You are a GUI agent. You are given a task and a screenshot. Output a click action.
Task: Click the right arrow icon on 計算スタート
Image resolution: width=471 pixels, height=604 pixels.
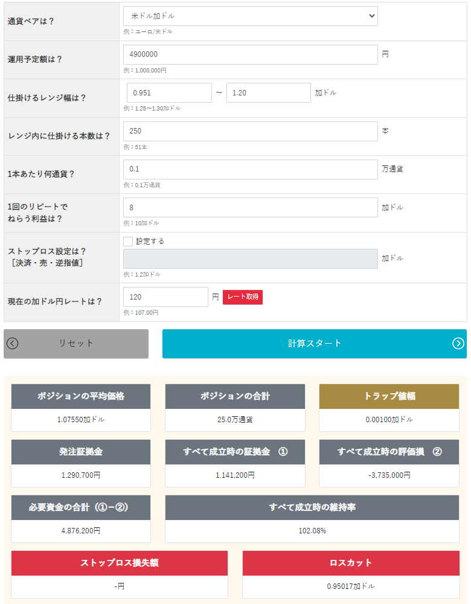[x=458, y=343]
